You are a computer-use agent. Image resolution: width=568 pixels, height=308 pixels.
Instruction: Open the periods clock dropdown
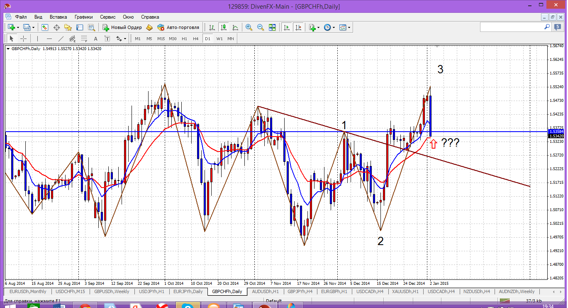(334, 27)
